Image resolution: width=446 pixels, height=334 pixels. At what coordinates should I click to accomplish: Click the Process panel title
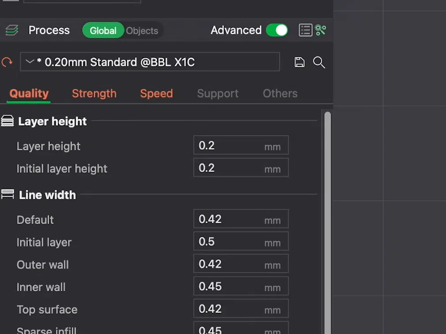[x=49, y=30]
